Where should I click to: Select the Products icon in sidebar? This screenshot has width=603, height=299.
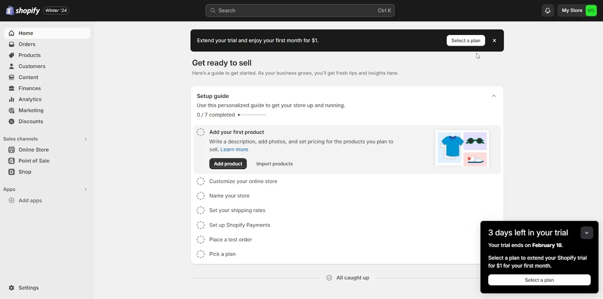pos(11,55)
